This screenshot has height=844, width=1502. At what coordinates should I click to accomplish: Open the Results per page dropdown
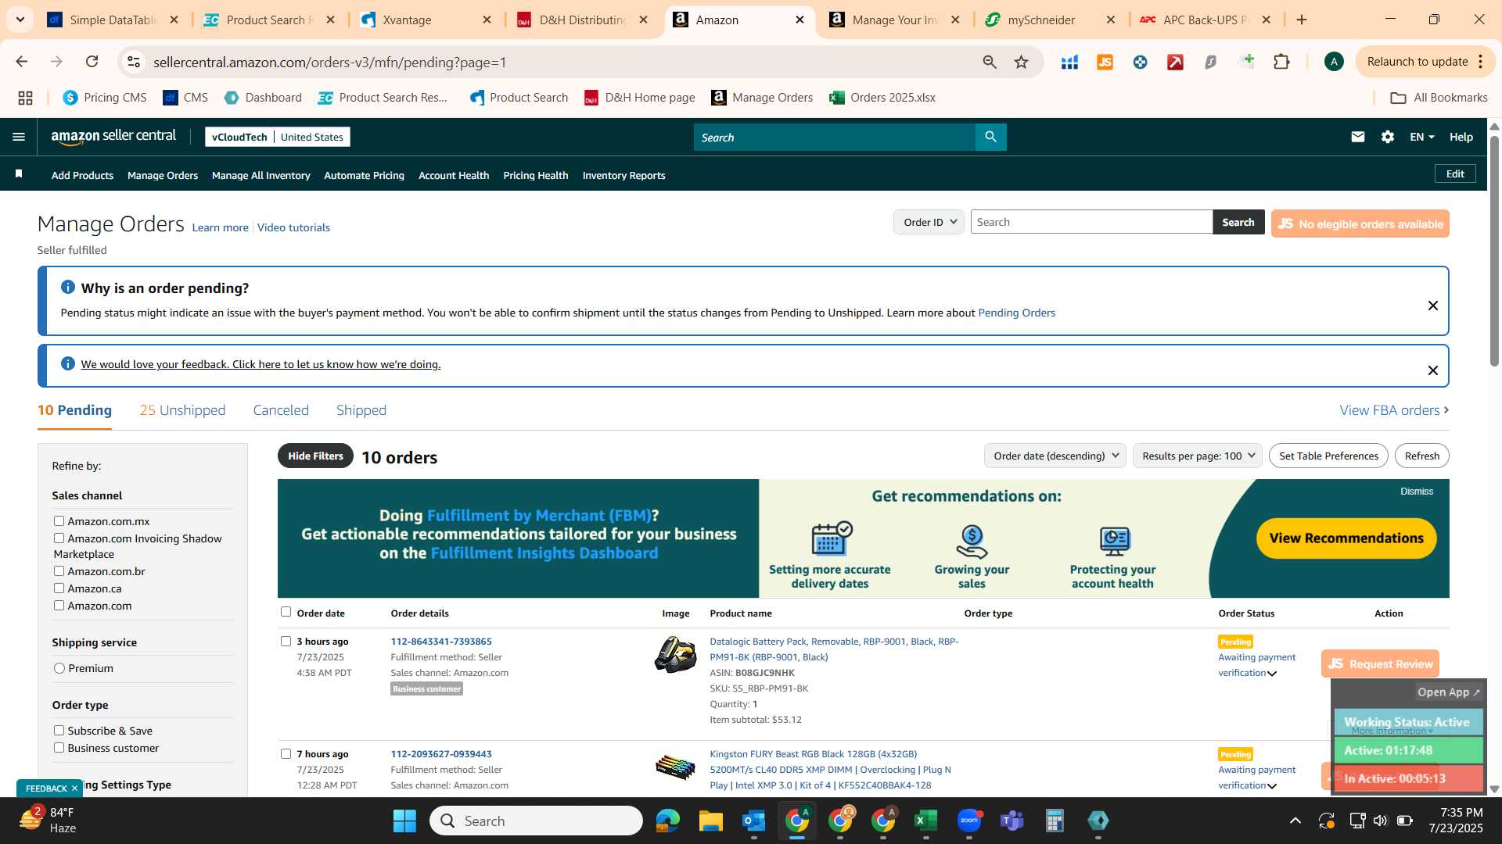coord(1197,456)
